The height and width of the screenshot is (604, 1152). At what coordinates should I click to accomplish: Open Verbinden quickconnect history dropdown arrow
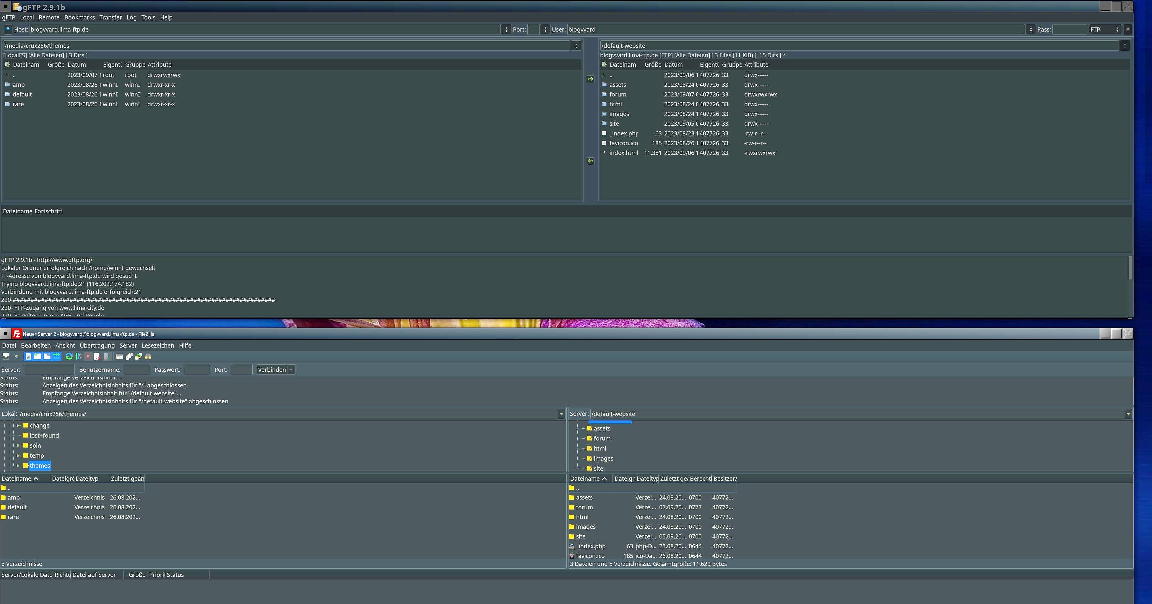pos(291,370)
